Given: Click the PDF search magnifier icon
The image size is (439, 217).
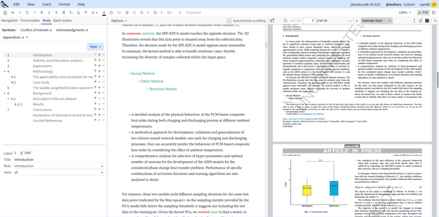Looking at the screenshot, I should click(285, 21).
